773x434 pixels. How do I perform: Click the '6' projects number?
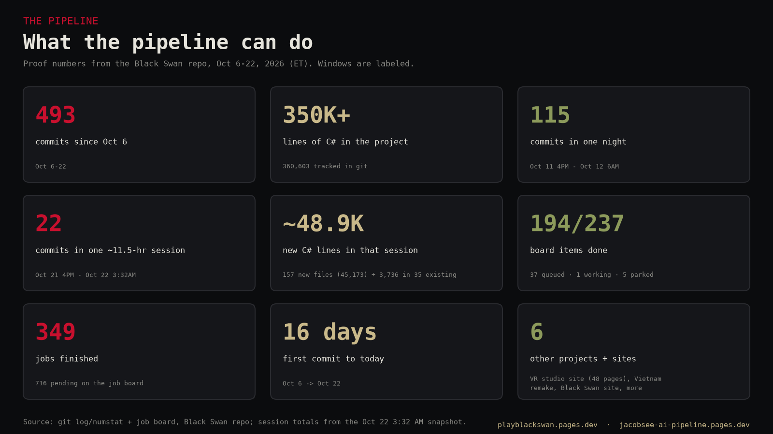(x=537, y=332)
